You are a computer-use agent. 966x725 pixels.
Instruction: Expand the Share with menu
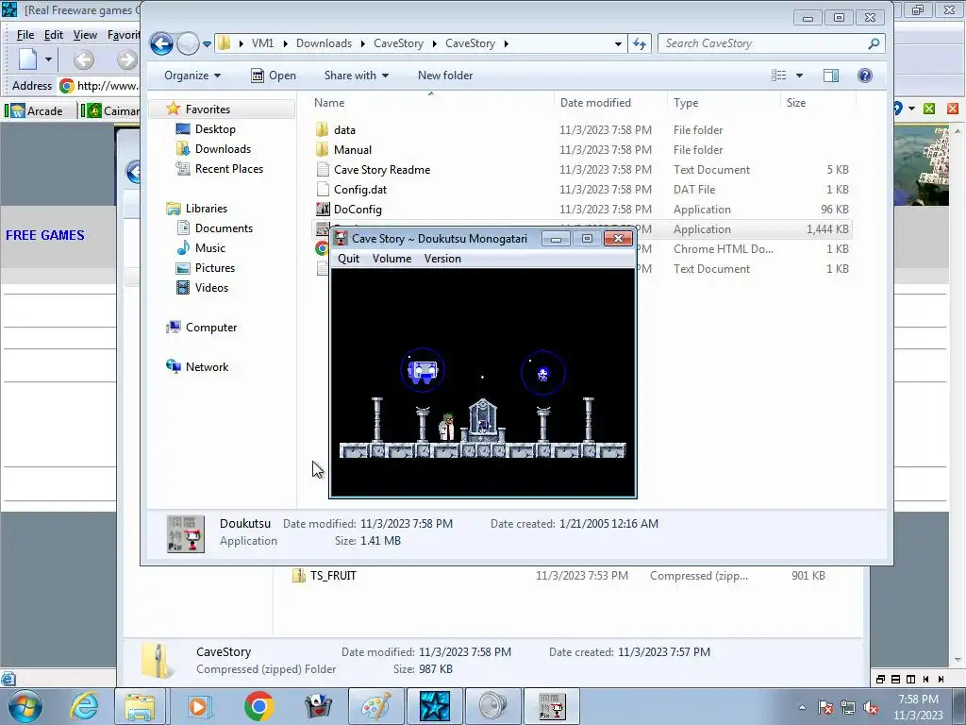click(x=356, y=76)
